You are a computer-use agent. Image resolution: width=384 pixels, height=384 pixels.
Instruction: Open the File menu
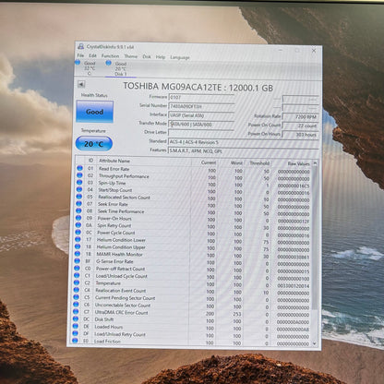[80, 55]
